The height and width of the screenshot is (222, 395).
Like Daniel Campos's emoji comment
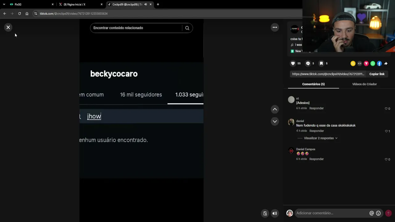click(x=386, y=159)
